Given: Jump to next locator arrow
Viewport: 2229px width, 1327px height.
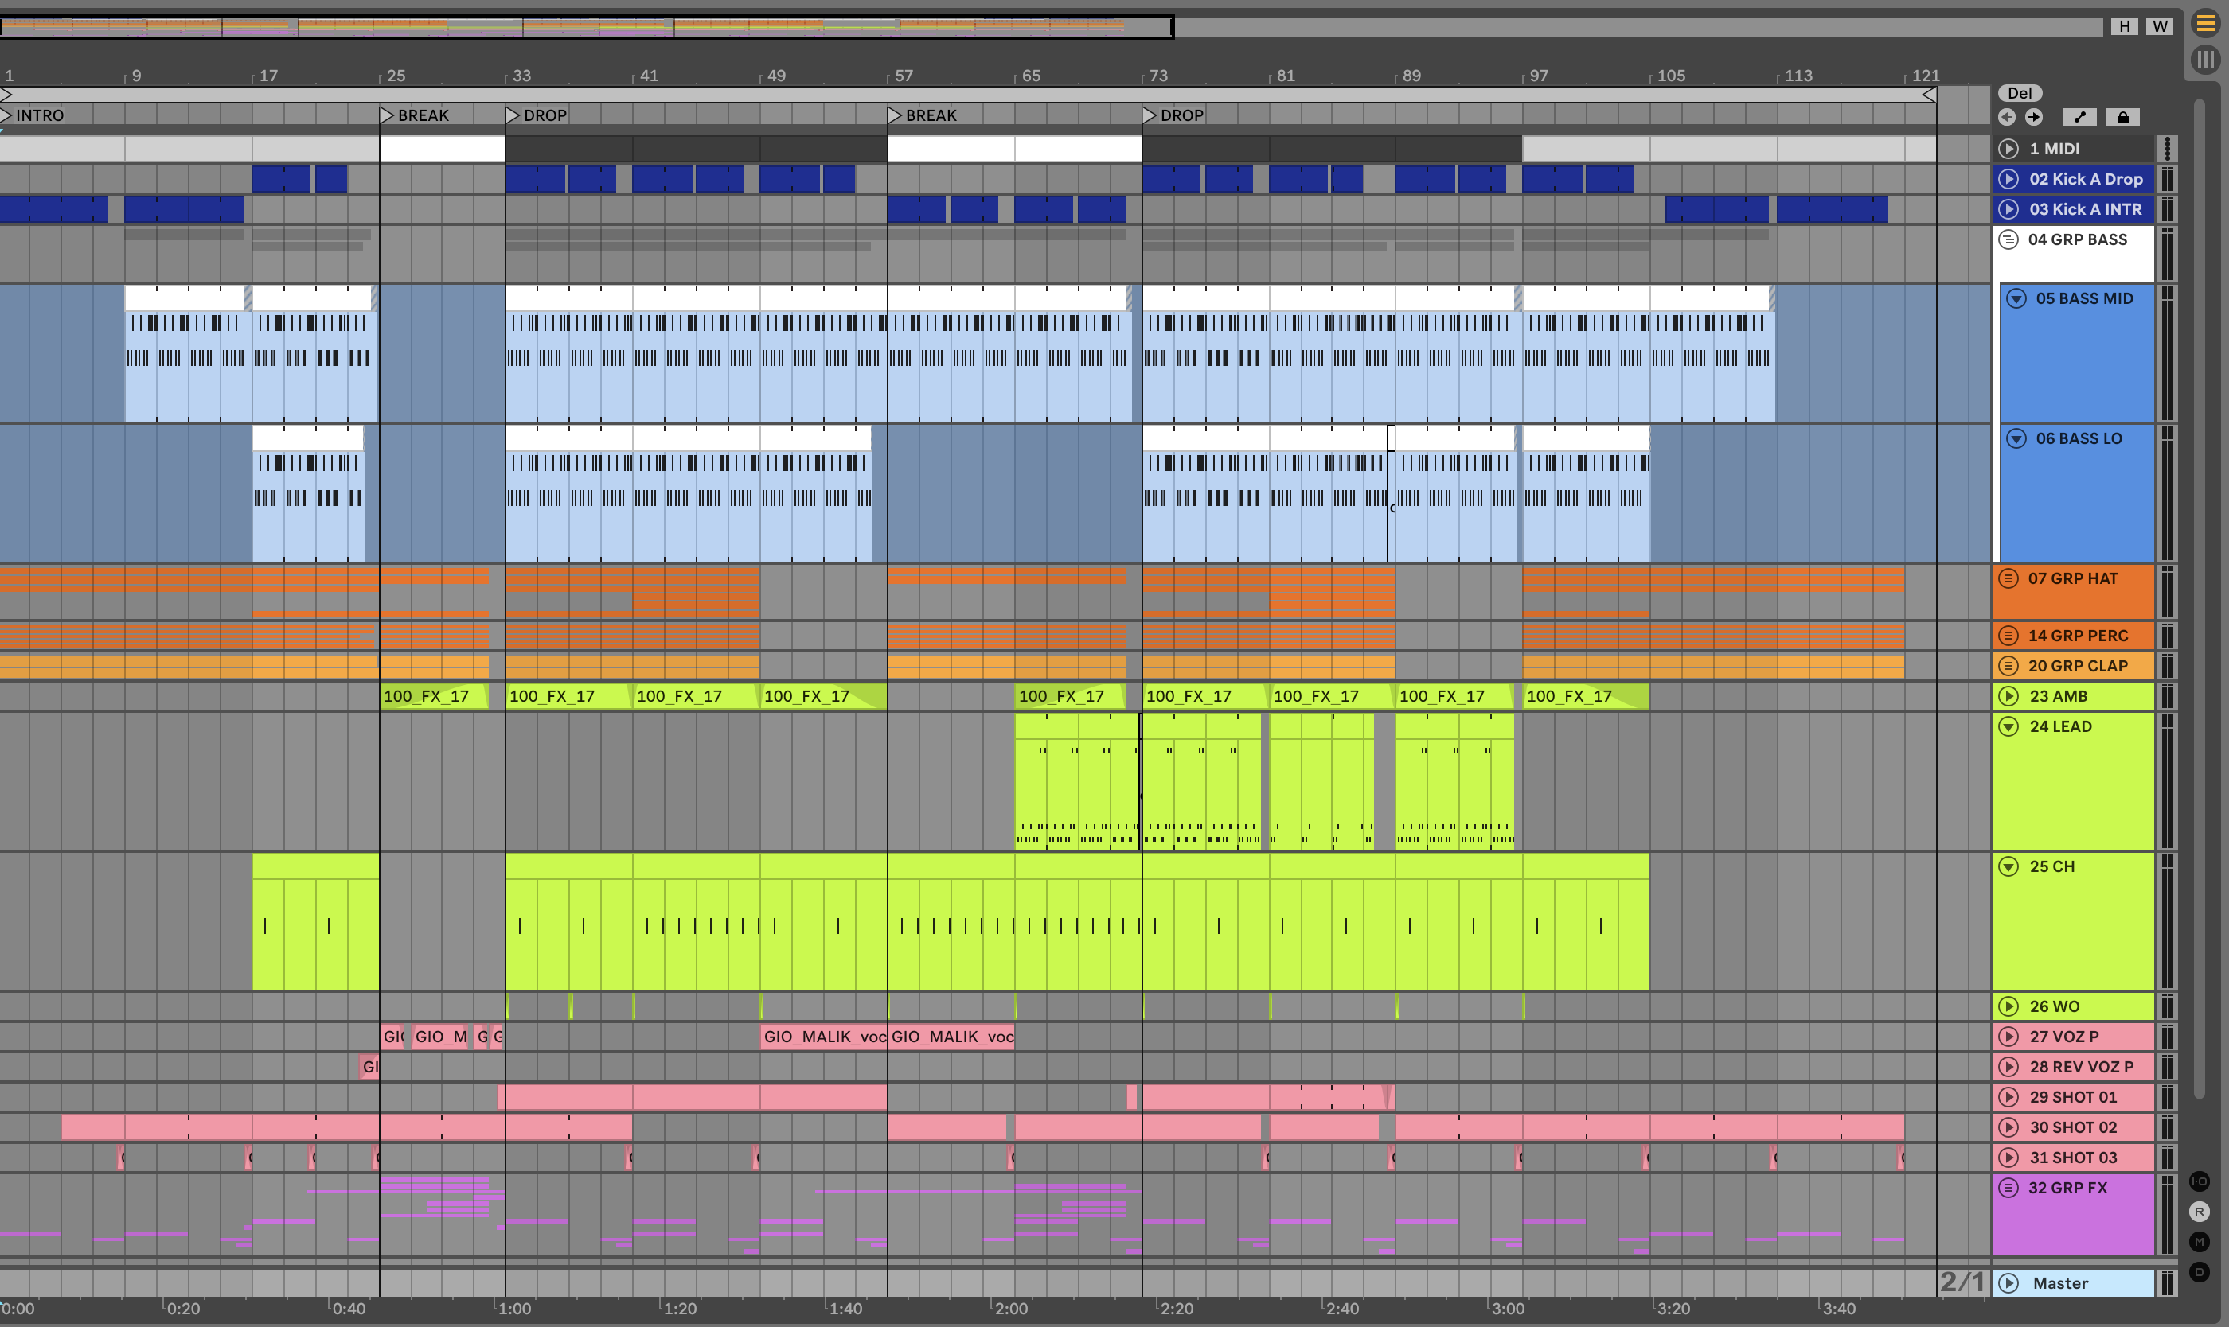Looking at the screenshot, I should [2034, 117].
